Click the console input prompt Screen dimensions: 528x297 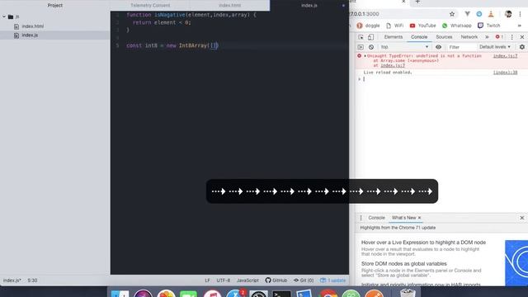[441, 79]
